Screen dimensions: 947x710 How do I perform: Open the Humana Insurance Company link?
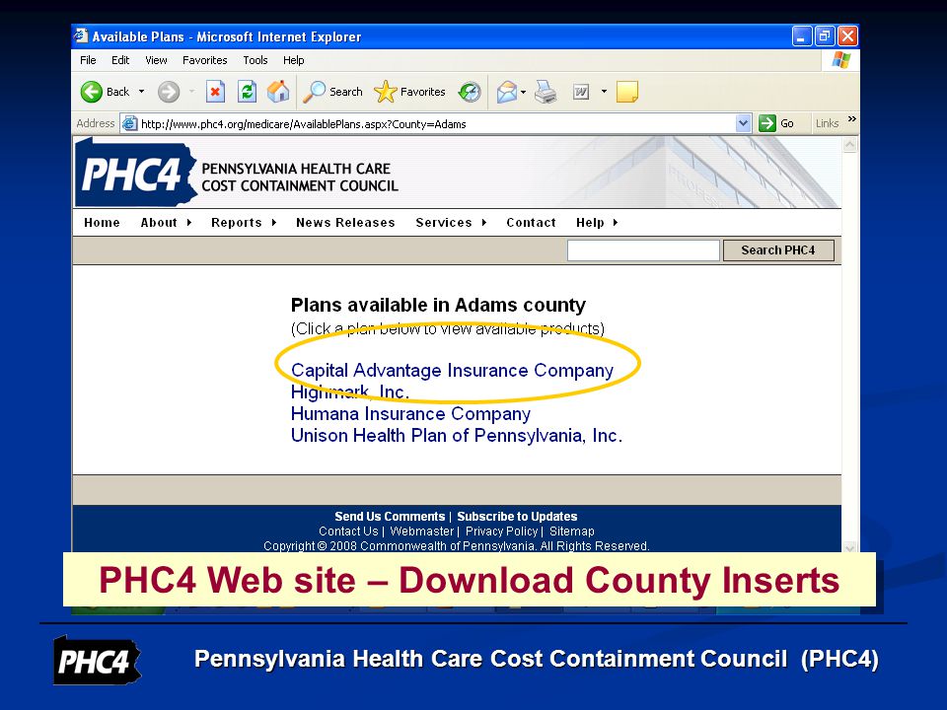[x=410, y=413]
